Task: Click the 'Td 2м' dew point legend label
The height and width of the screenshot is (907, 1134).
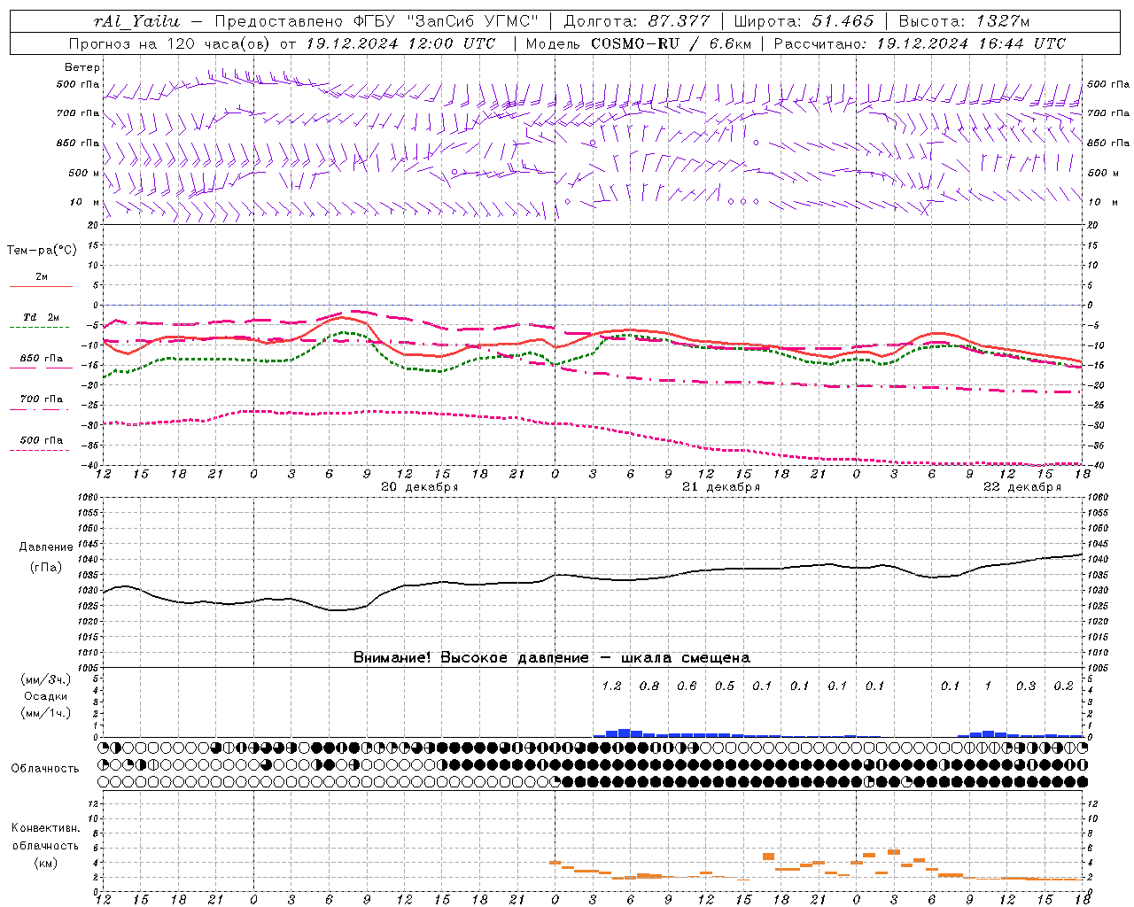Action: (x=42, y=317)
